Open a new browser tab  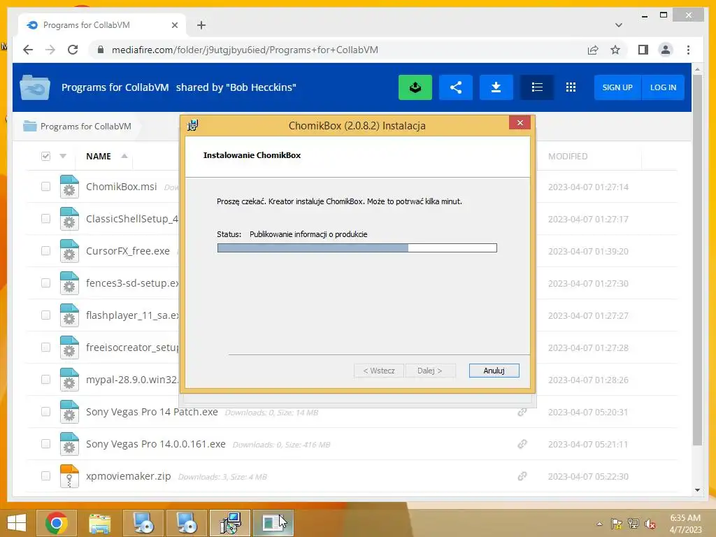(201, 25)
